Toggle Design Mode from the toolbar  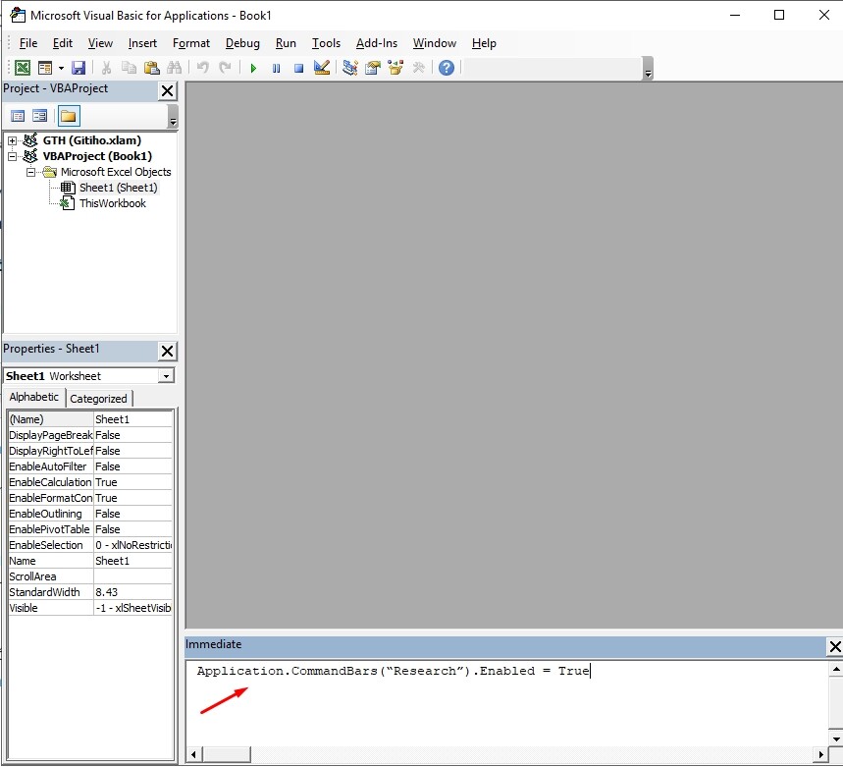point(322,67)
